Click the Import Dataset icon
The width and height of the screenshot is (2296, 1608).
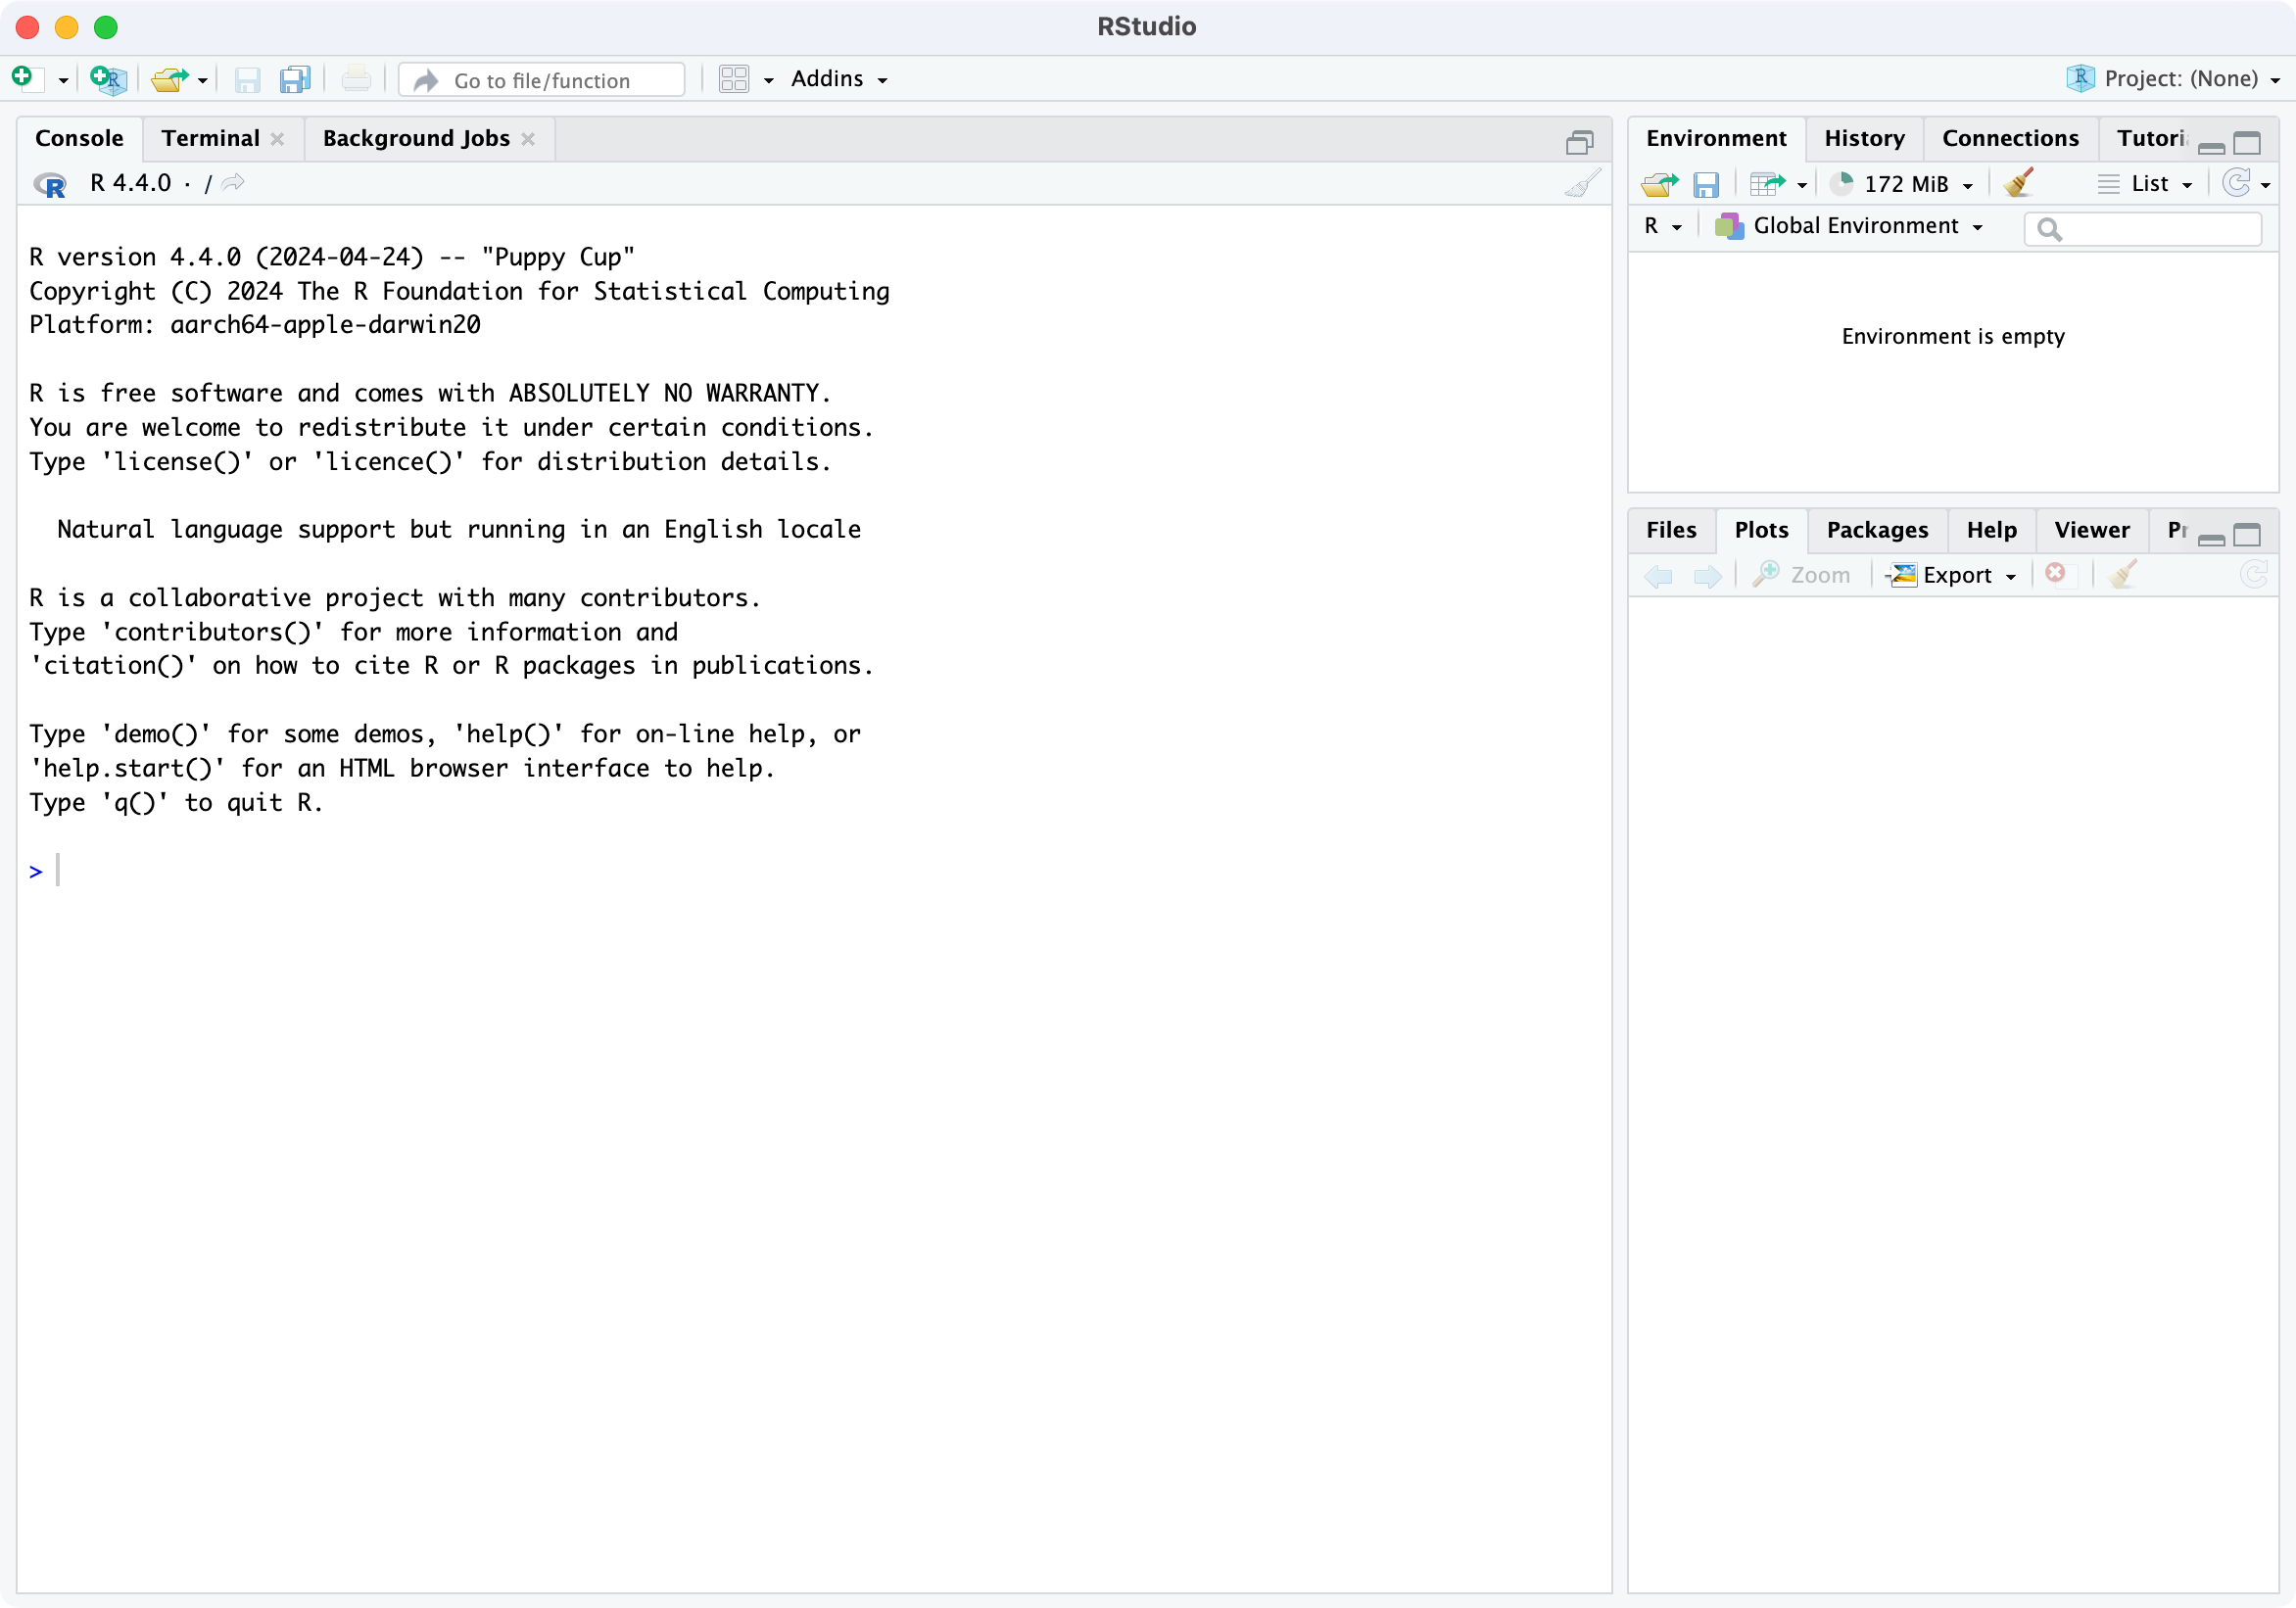[1767, 184]
